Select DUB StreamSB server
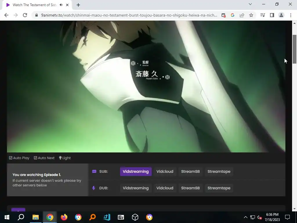 click(190, 188)
